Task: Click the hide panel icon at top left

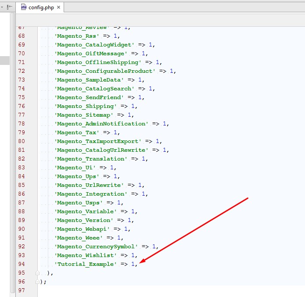Action: tap(10, 7)
